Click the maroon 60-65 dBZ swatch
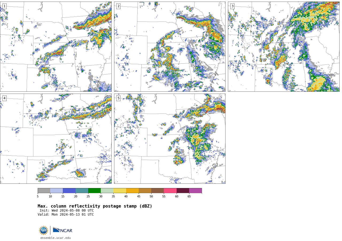342x241 pixels. pyautogui.click(x=183, y=191)
